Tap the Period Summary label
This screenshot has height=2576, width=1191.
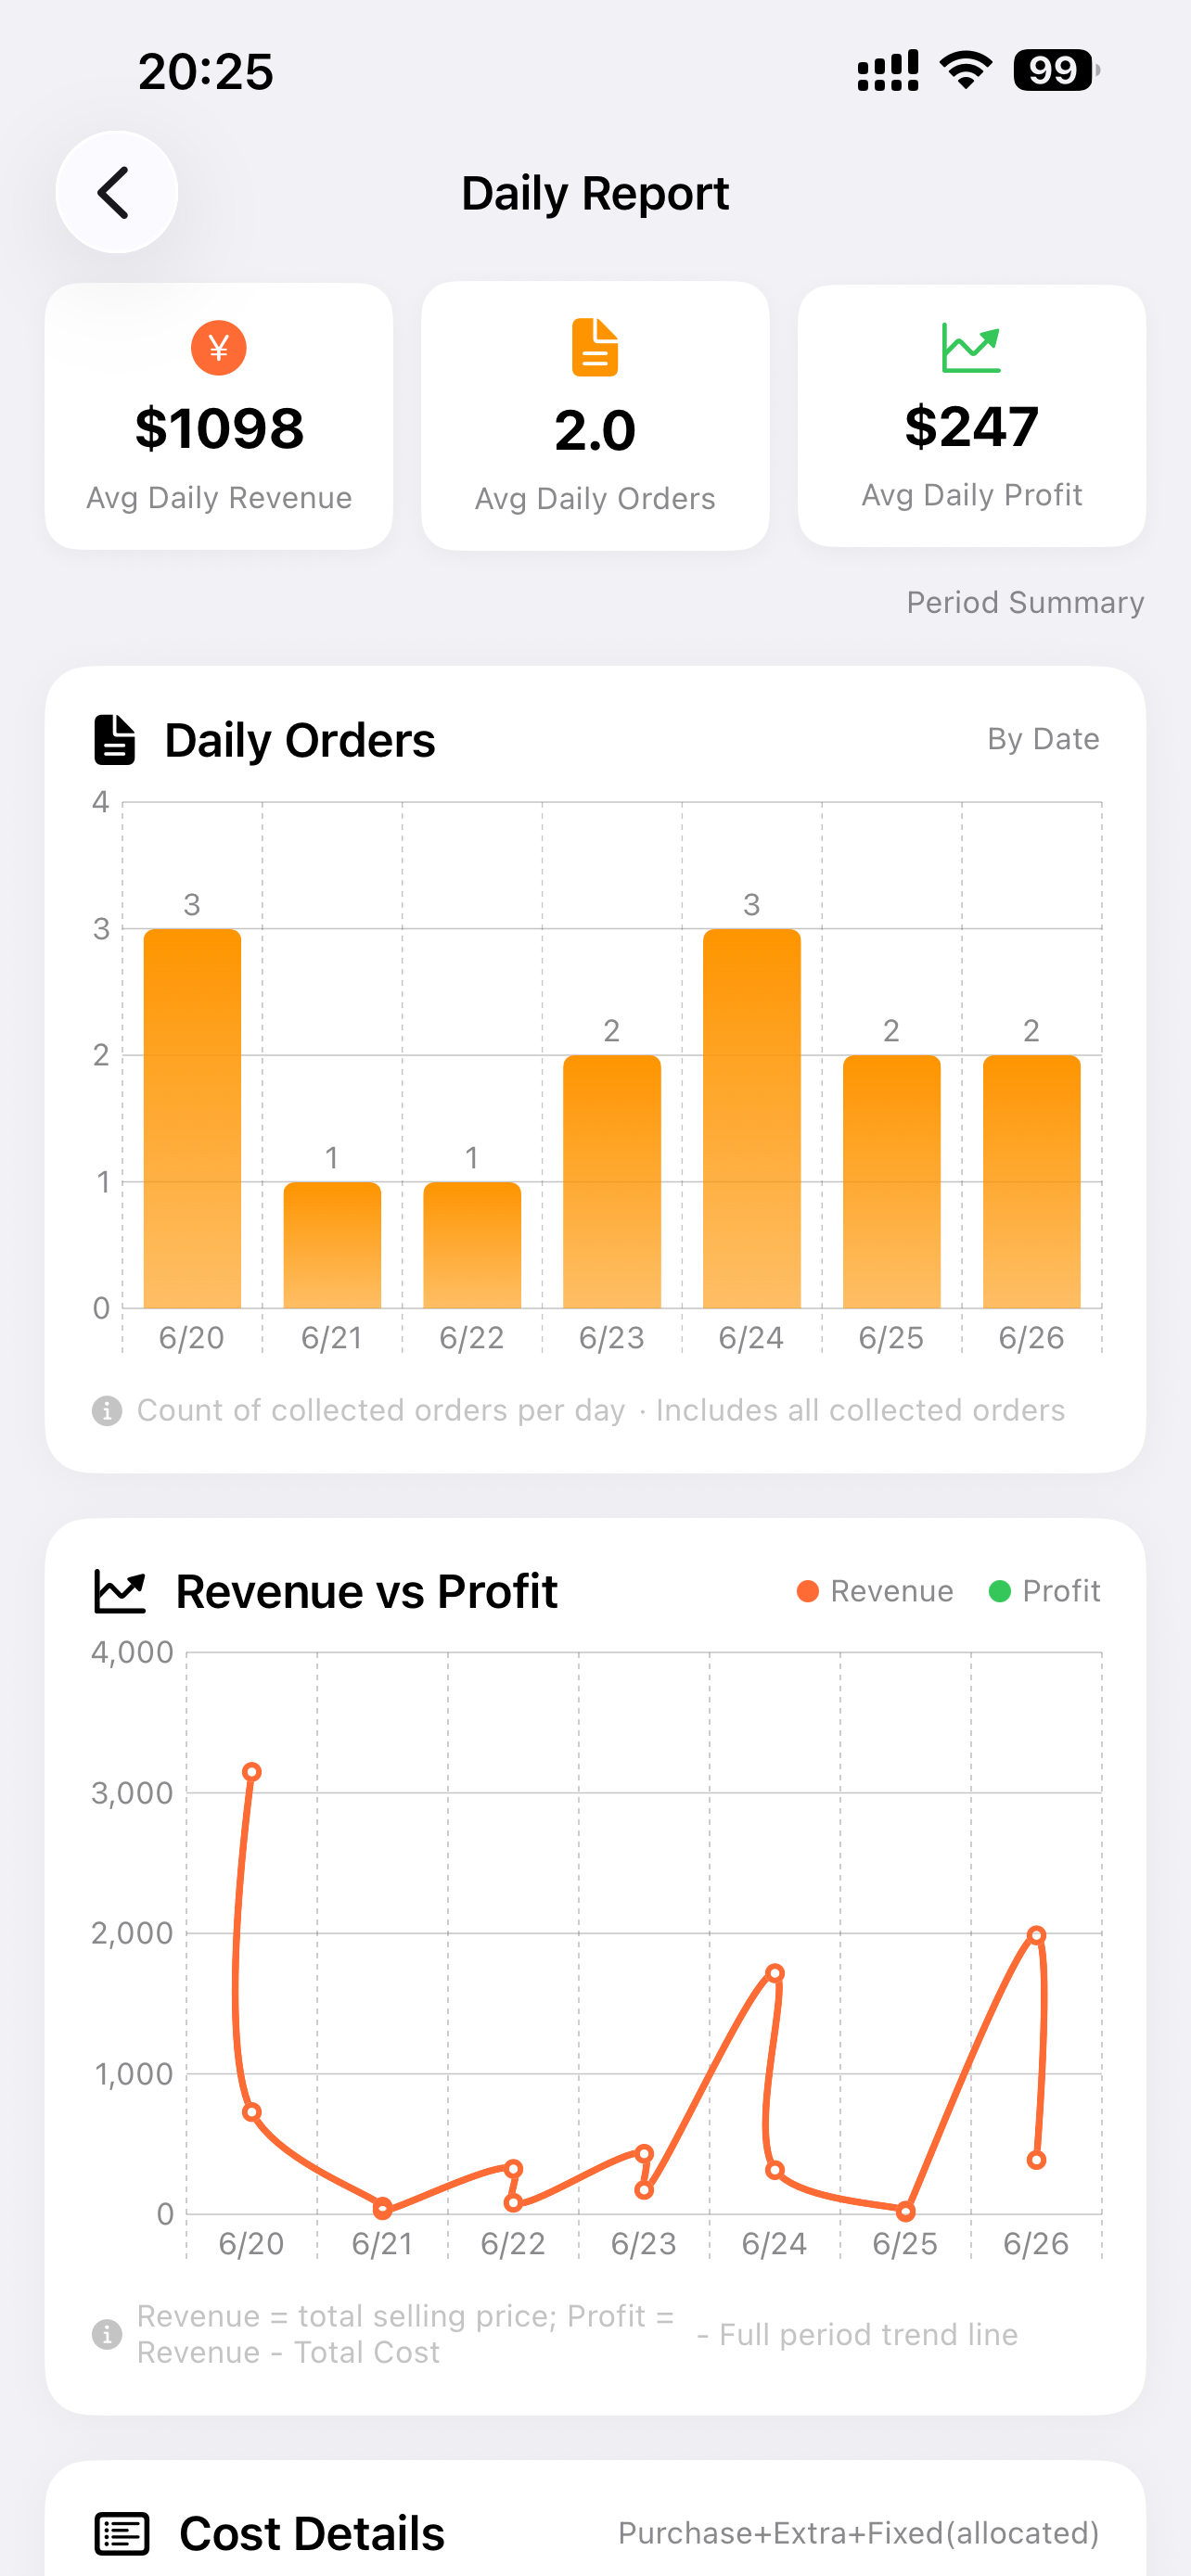click(x=1025, y=602)
